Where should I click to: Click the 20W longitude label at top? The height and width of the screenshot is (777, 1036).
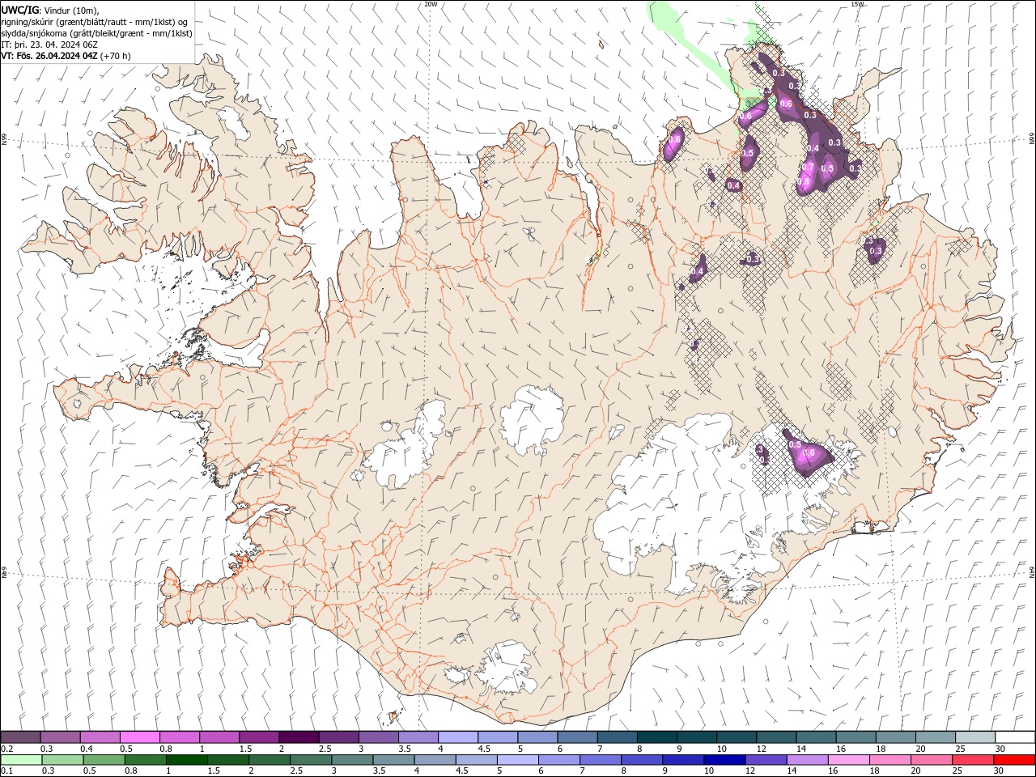(431, 4)
